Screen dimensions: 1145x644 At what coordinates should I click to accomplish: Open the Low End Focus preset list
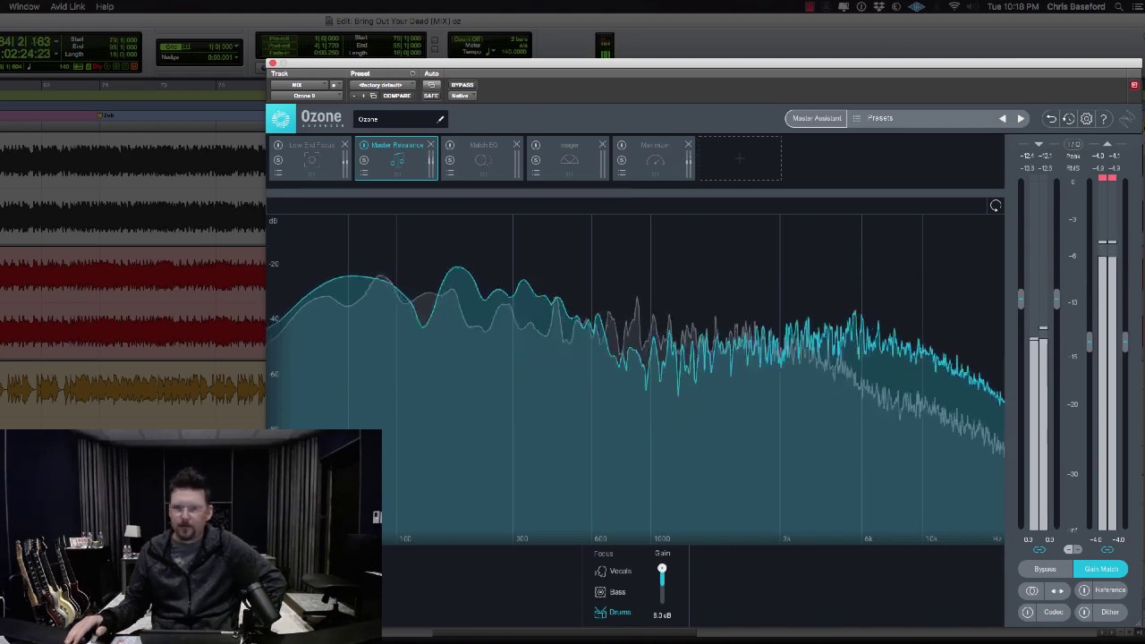278,173
